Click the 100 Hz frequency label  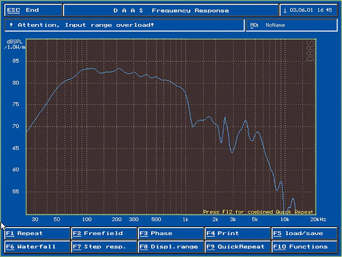(87, 220)
